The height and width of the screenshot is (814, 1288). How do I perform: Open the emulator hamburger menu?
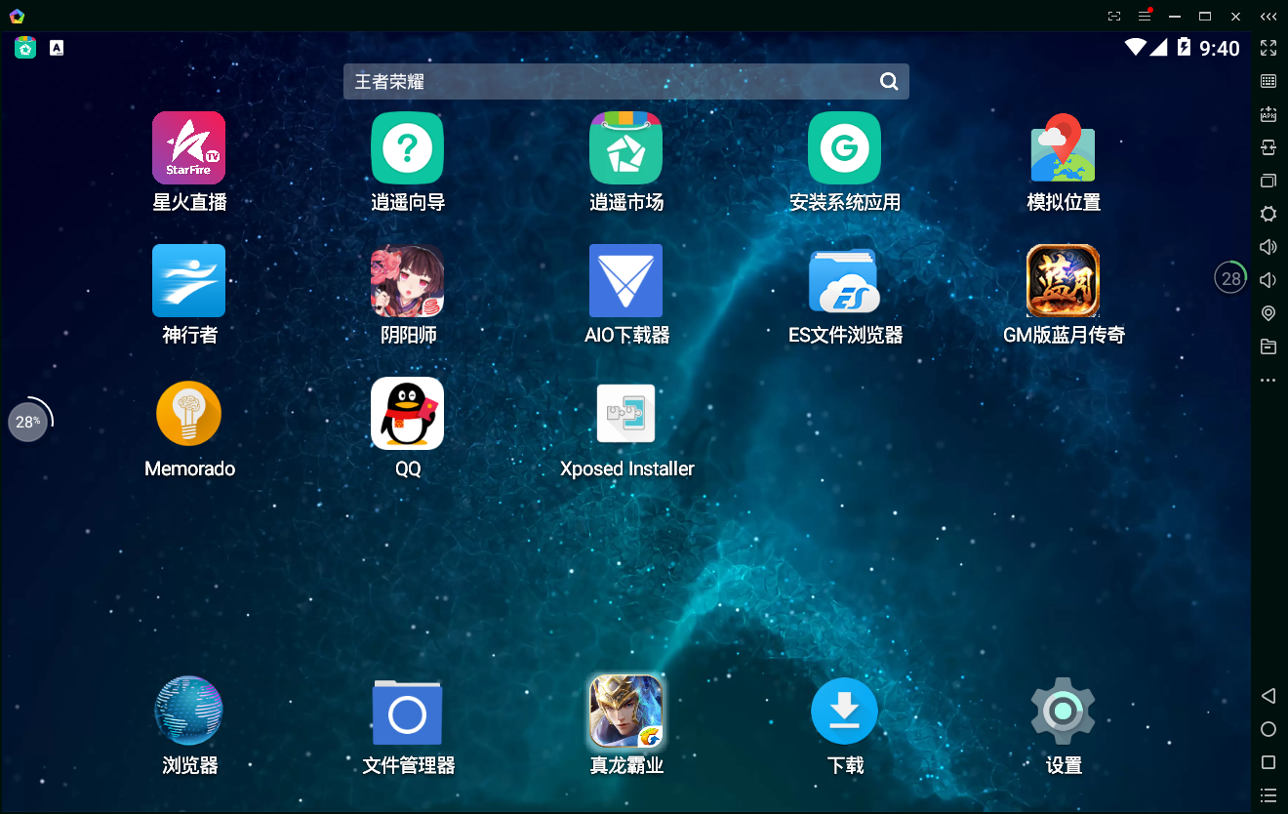(x=1145, y=17)
